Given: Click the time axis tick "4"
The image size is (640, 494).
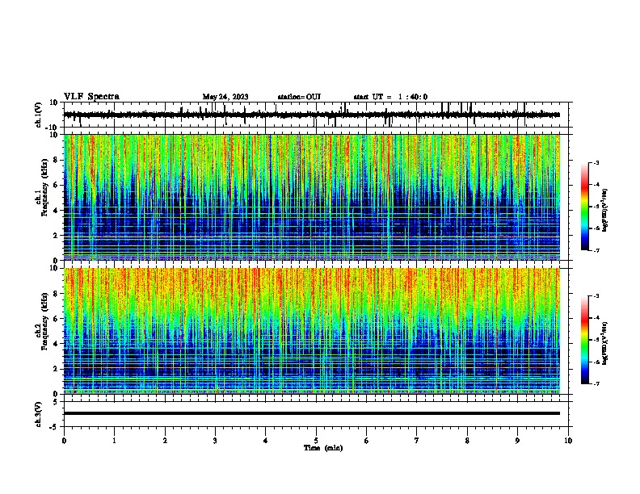Looking at the screenshot, I should tap(266, 441).
